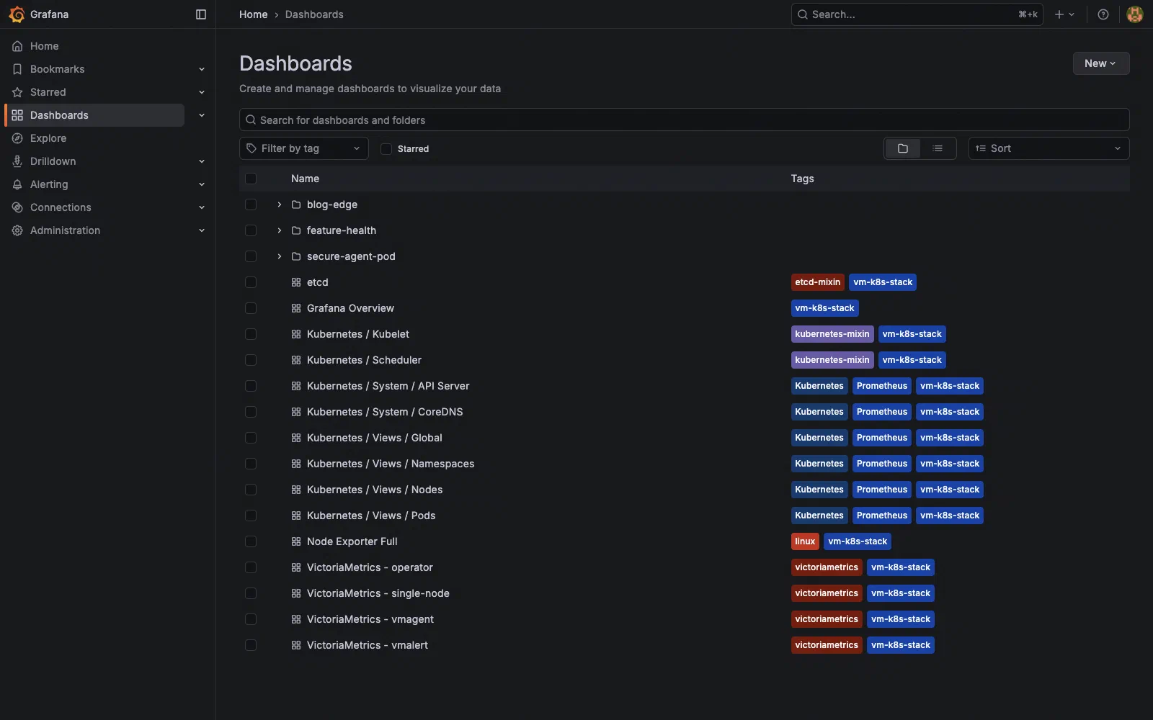The image size is (1153, 720).
Task: Click the etcd-mixin tag
Action: point(817,282)
